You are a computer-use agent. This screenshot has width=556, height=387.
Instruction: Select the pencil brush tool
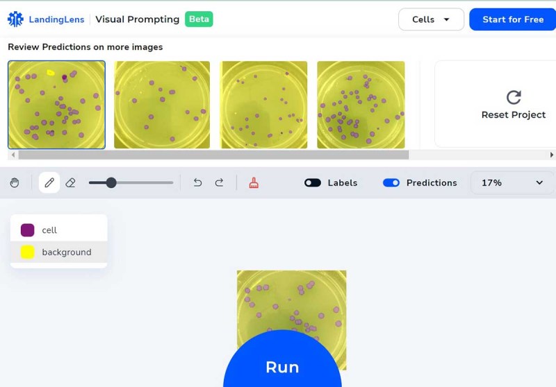(x=49, y=182)
